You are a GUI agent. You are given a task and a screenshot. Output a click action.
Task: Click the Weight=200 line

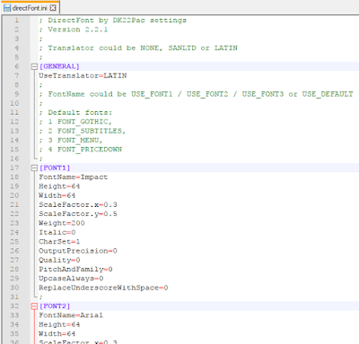pyautogui.click(x=62, y=223)
